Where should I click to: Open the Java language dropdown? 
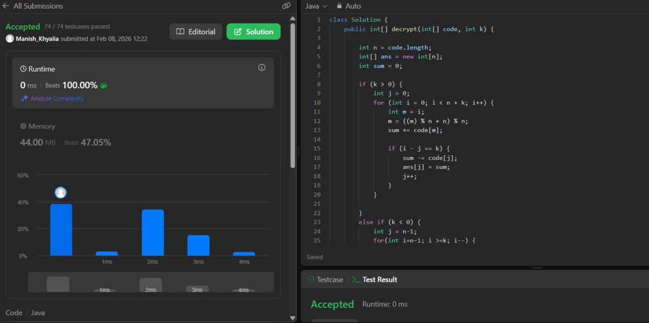click(x=316, y=6)
